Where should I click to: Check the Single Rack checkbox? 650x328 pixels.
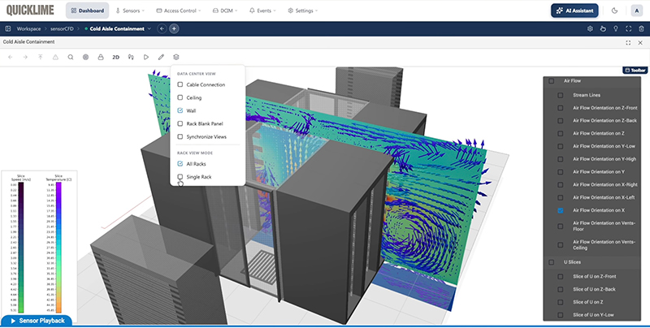coord(180,177)
